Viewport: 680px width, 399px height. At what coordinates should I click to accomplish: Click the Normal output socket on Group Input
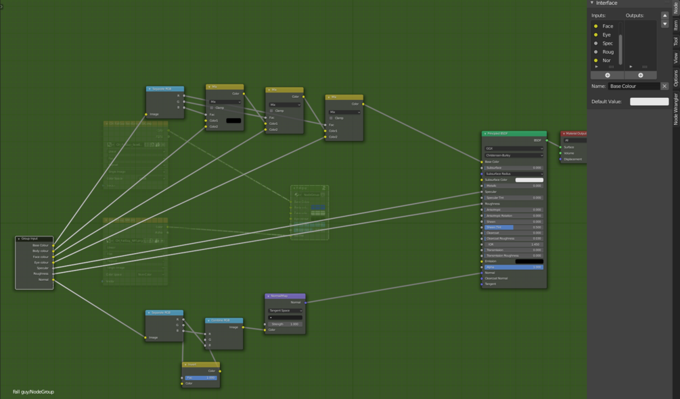coord(53,280)
